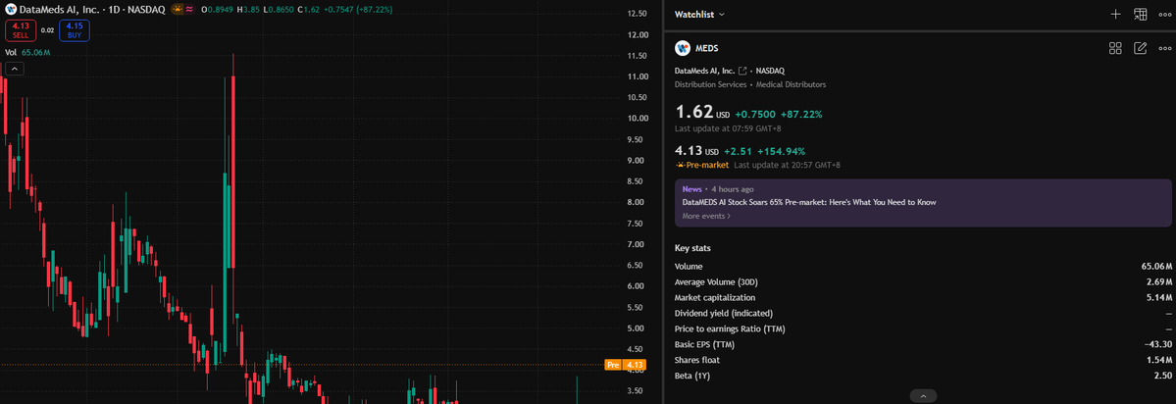Viewport: 1176px width, 404px height.
Task: Open the More events link
Action: (x=706, y=216)
